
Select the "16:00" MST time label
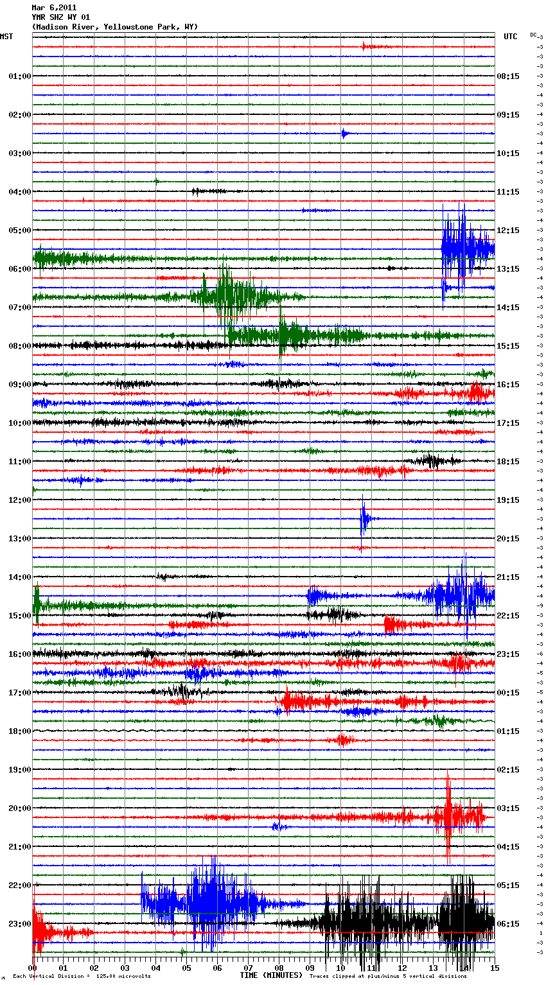tap(20, 654)
